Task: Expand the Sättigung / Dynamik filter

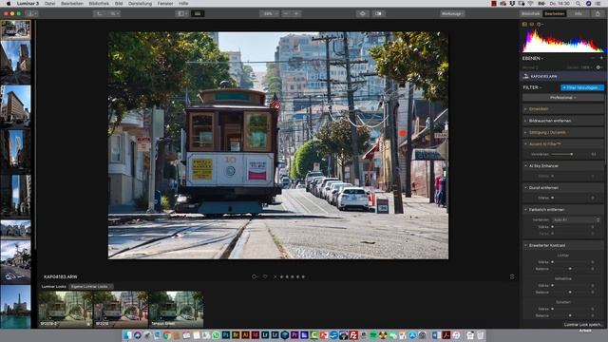Action: [x=562, y=132]
